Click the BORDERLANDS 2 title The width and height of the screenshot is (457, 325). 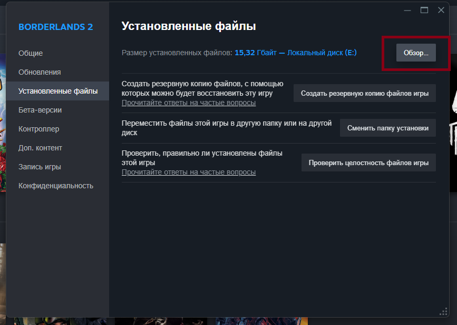tap(56, 27)
